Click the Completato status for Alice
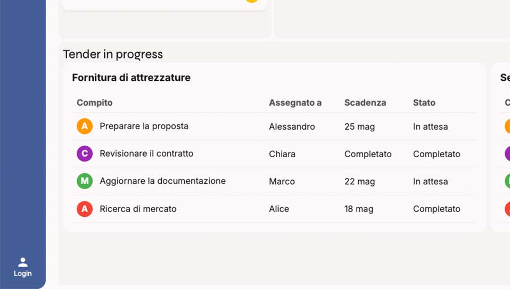This screenshot has width=510, height=289. [x=437, y=209]
